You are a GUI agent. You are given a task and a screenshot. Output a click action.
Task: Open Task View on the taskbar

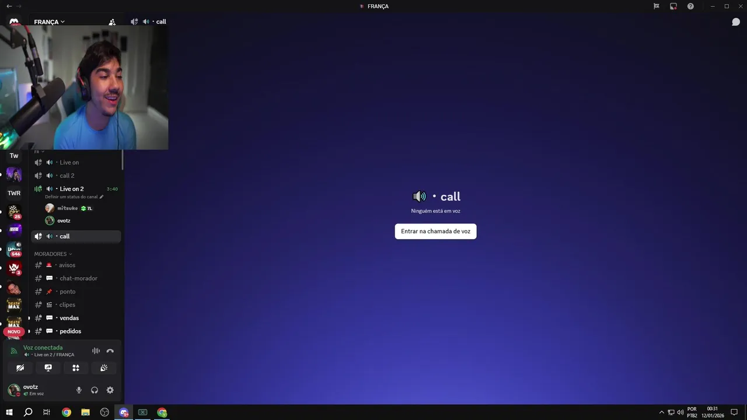pyautogui.click(x=47, y=412)
